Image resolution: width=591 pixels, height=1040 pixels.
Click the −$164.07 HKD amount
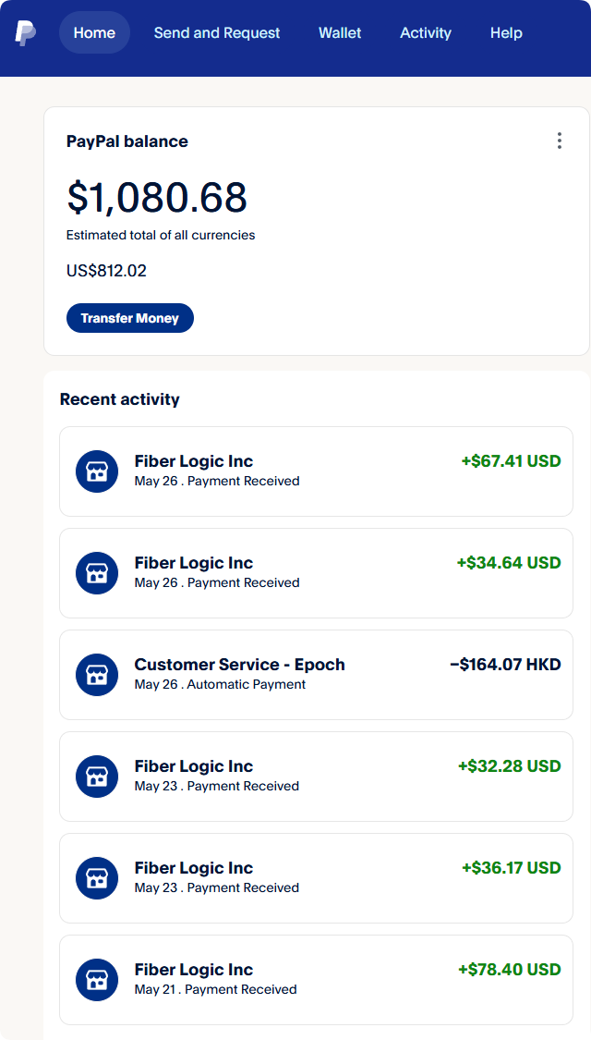click(x=505, y=664)
